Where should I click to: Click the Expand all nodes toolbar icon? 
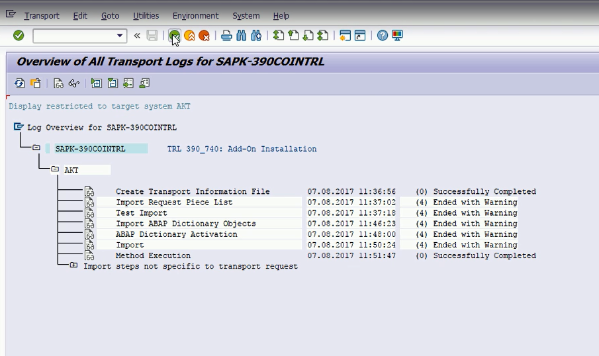pyautogui.click(x=97, y=83)
